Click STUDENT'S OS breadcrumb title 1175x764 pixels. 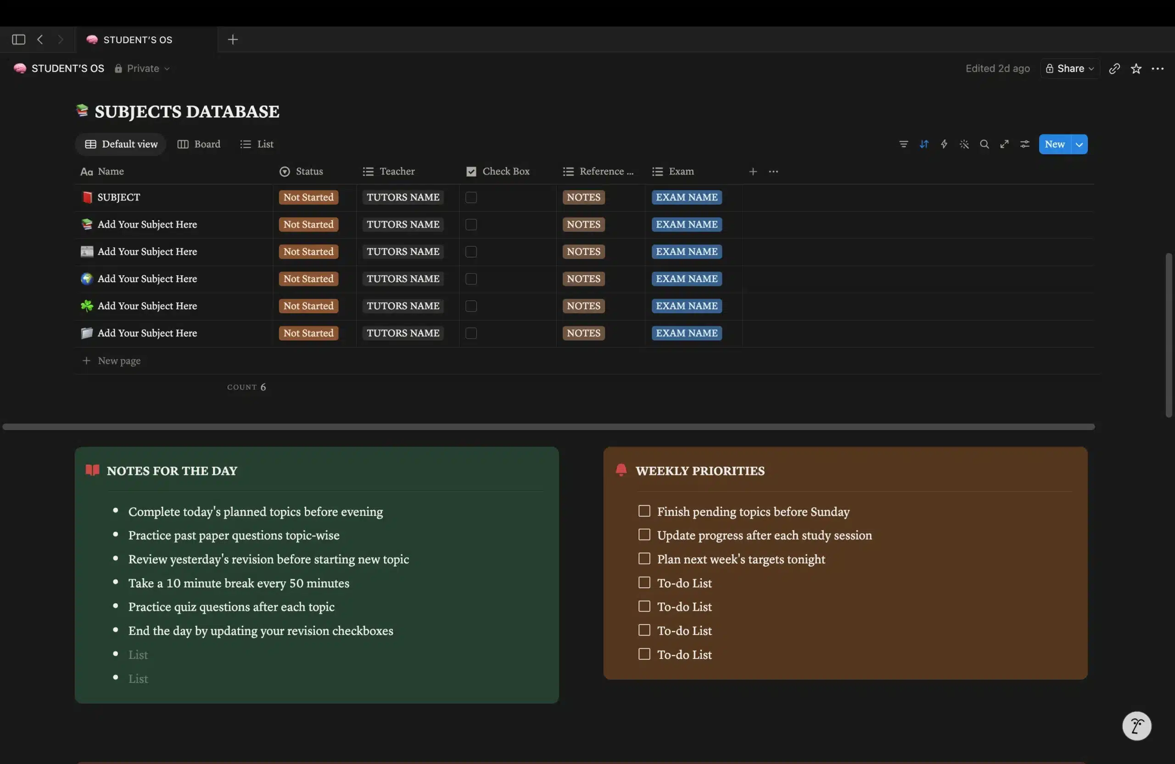[67, 69]
